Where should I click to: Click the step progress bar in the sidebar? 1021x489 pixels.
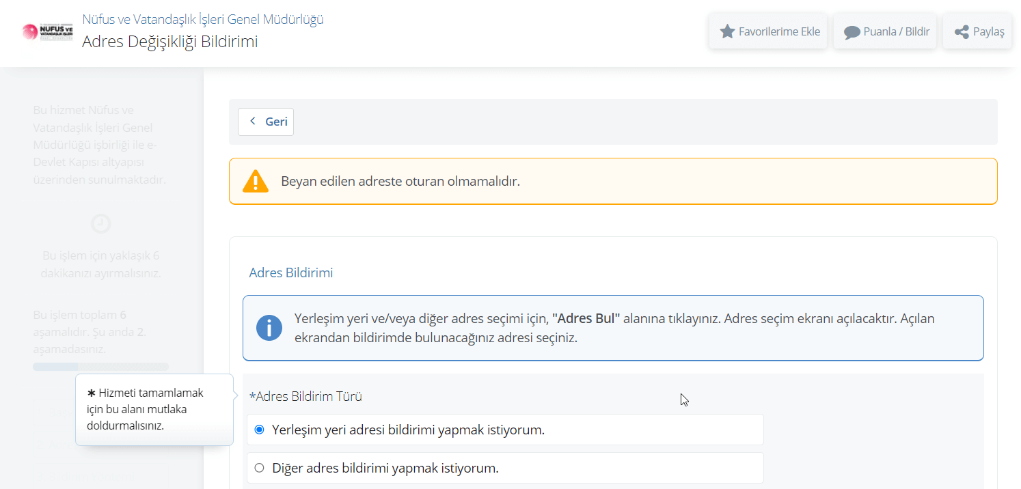coord(100,367)
